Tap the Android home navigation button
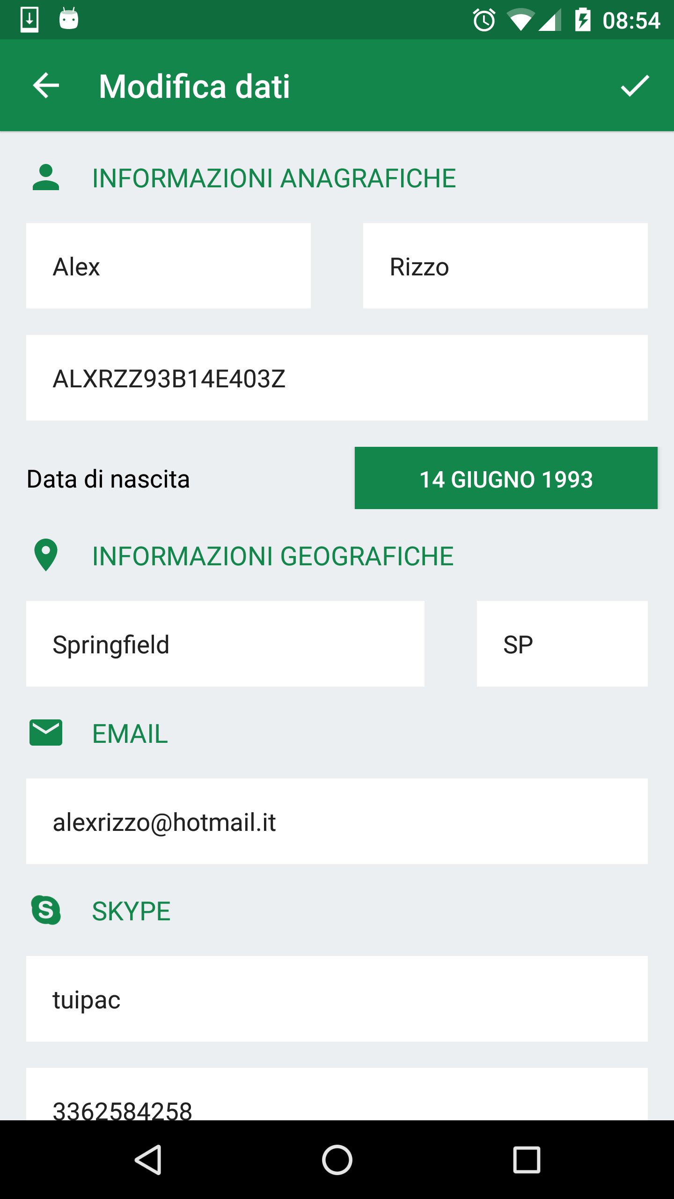 click(337, 1160)
